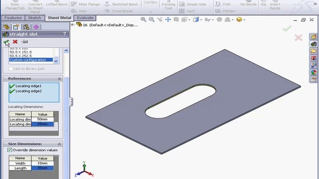Go back to the Previous View
Viewport: 319px width, 179px height.
[159, 19]
